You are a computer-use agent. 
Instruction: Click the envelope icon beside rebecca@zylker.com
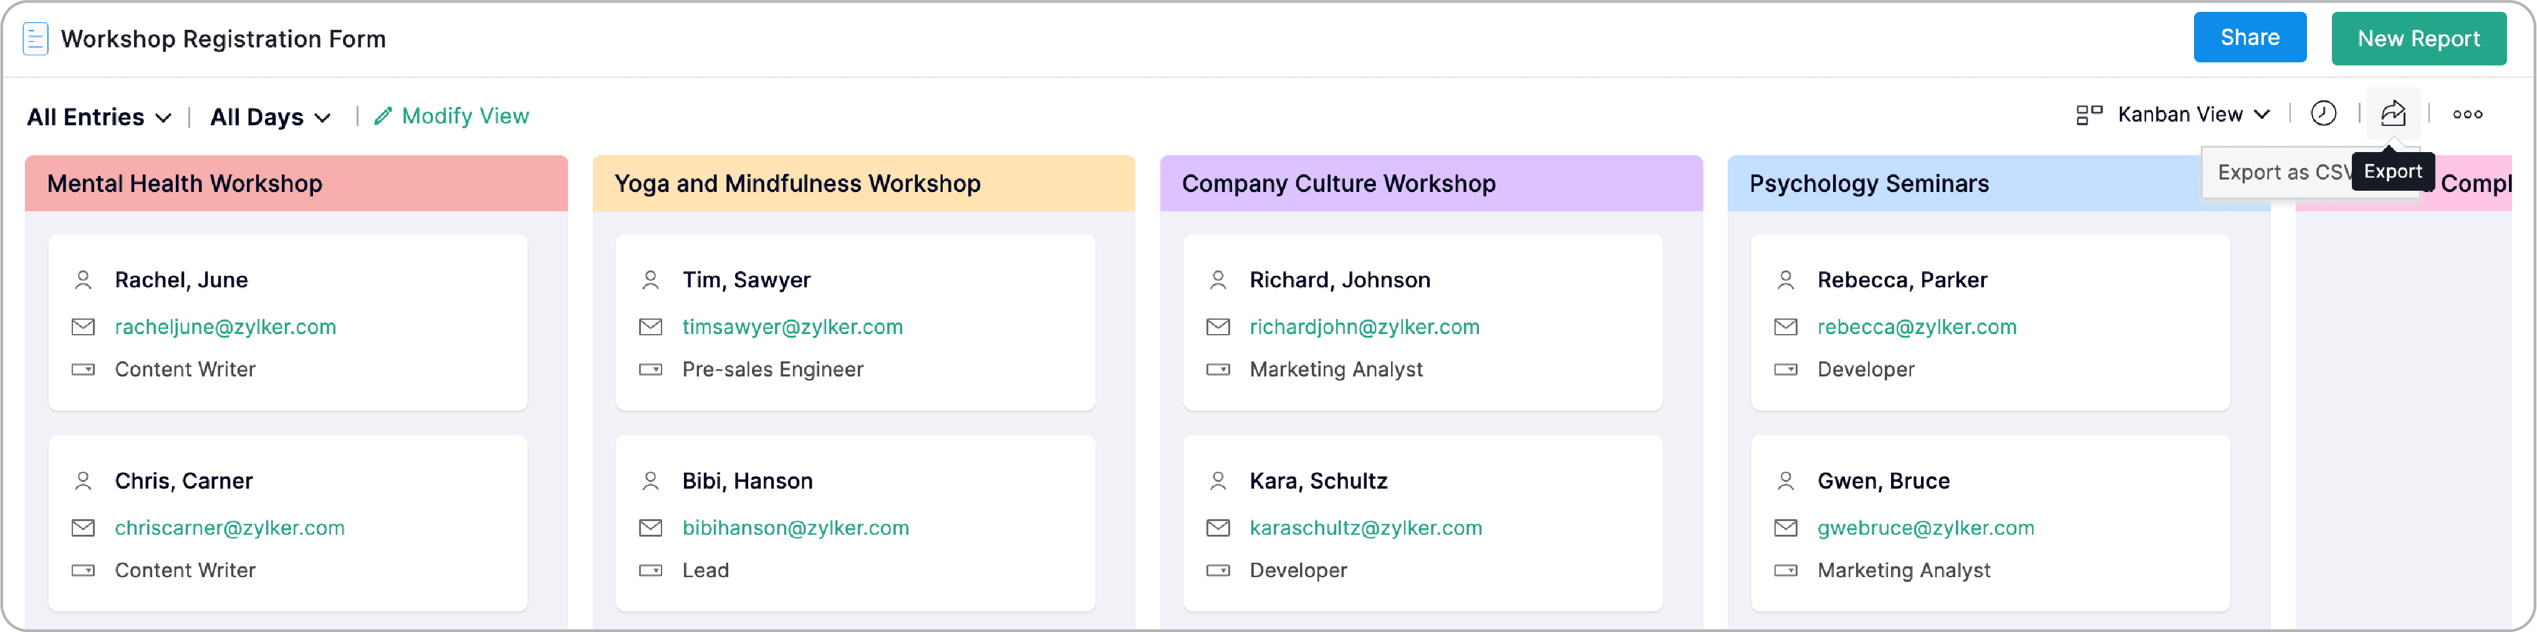pos(1786,327)
